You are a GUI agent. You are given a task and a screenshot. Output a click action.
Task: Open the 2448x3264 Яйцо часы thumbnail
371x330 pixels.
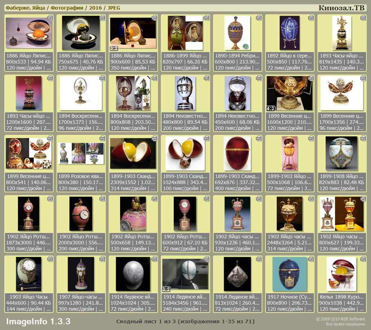tap(290, 214)
